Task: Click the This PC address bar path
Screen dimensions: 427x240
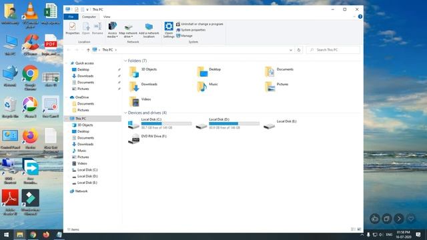Action: [107, 50]
